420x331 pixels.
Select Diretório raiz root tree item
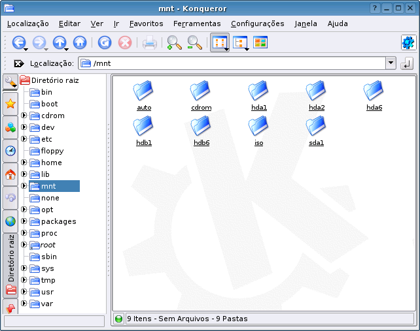pyautogui.click(x=50, y=80)
